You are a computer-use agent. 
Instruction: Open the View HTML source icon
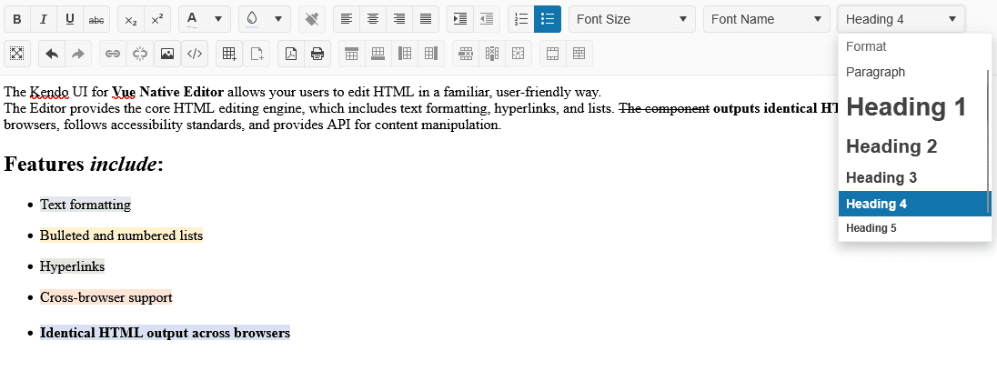[195, 54]
